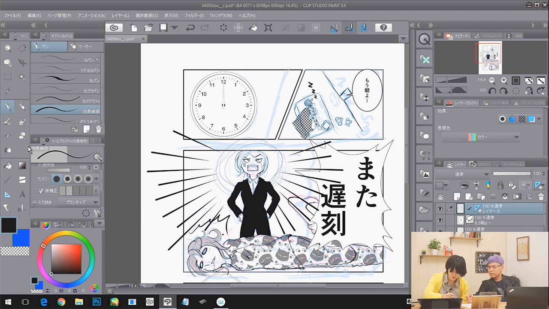
Task: Select first (none) anti-aliasing option
Action: 57,179
